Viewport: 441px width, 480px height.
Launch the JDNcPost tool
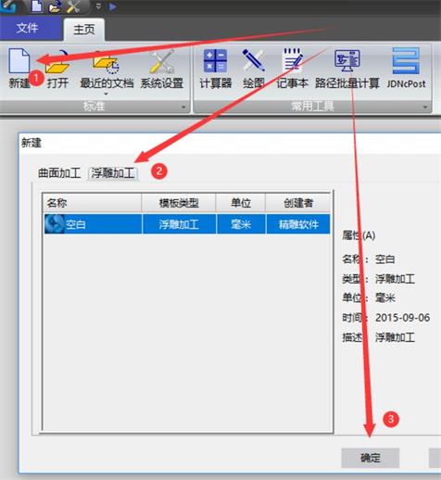click(406, 68)
